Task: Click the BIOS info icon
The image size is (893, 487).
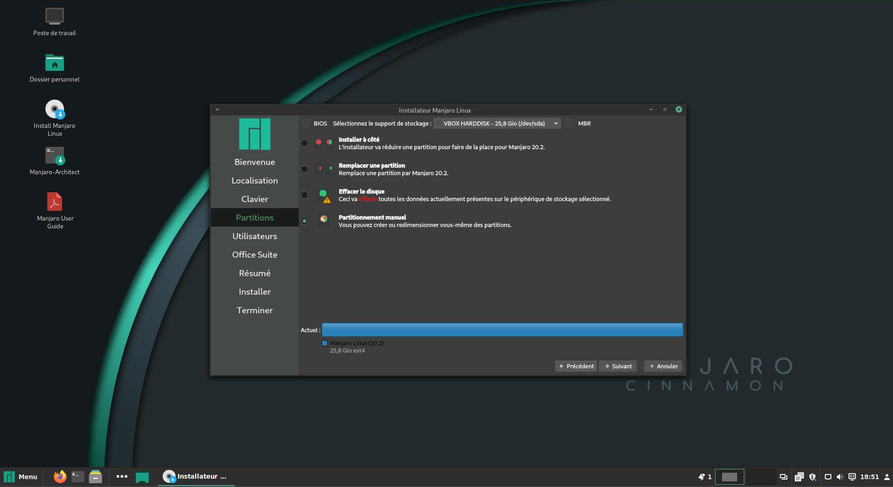Action: [306, 123]
